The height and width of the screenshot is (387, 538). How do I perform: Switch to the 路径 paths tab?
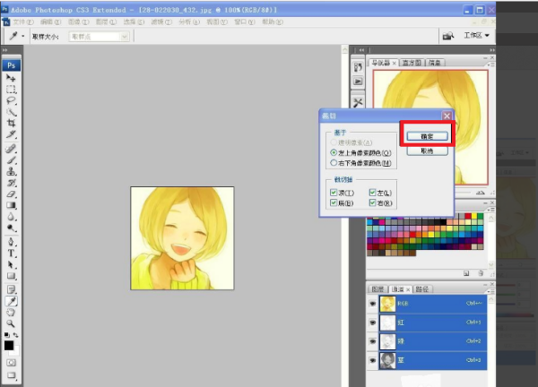[x=422, y=289]
